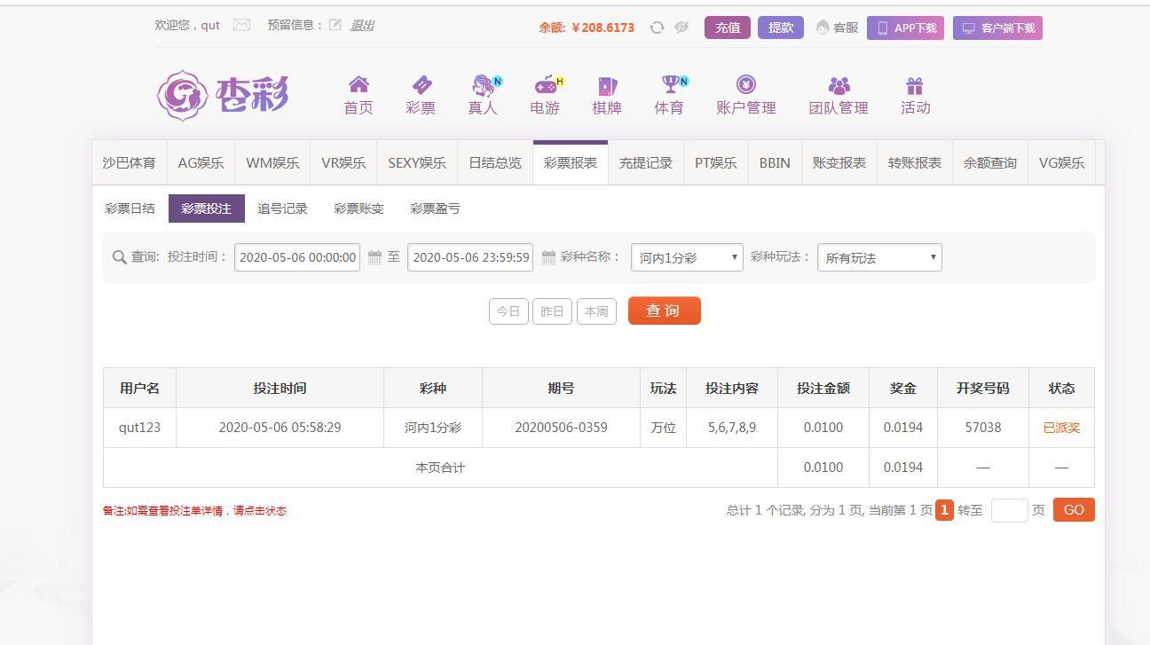Screen dimensions: 1150x645
Task: Click the orange 查询 search button
Action: click(664, 311)
